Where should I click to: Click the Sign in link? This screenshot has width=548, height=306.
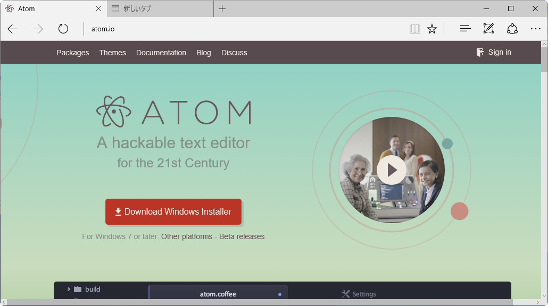click(500, 53)
